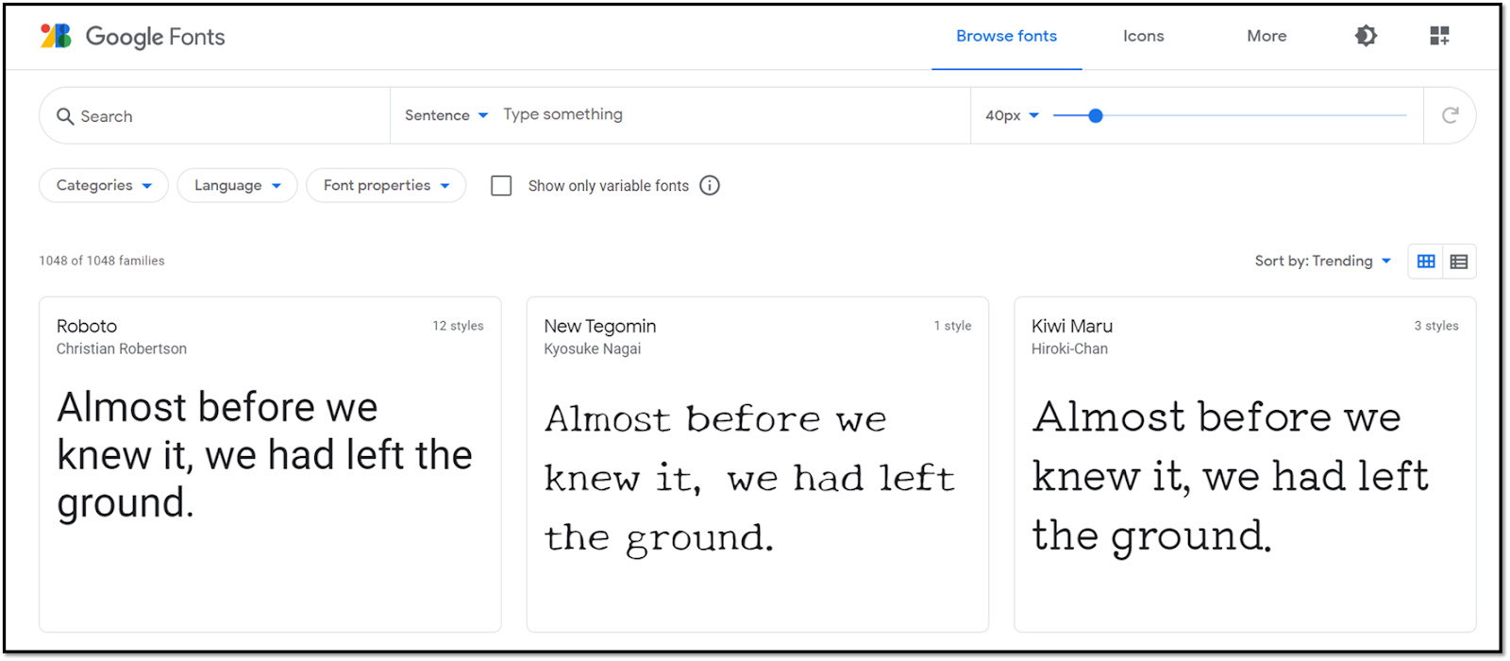Open the Icons tab
Viewport: 1510px width, 661px height.
click(1143, 36)
